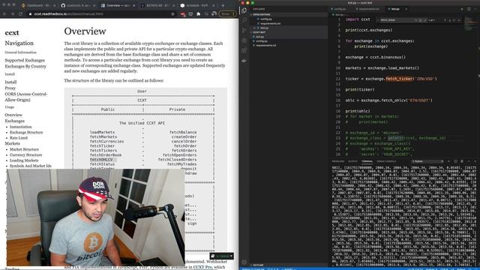The image size is (480, 270).
Task: Open Source Control view in VS Code
Action: (244, 30)
